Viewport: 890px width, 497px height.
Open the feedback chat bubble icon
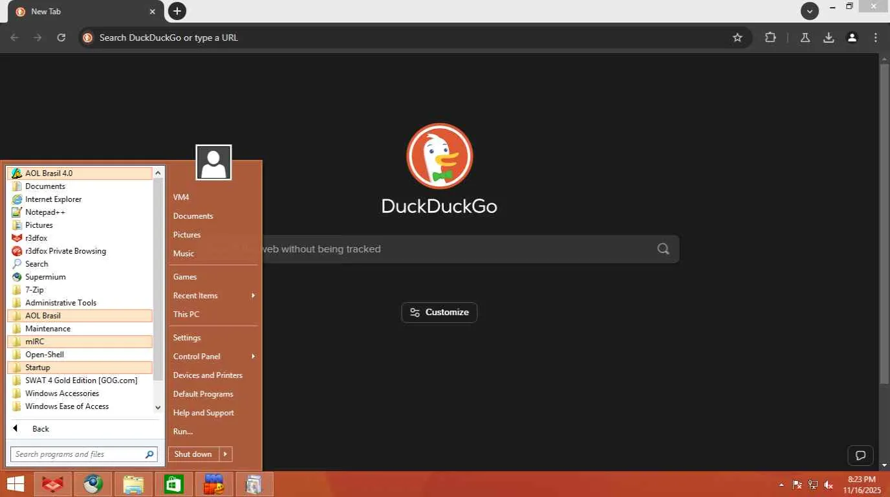[x=860, y=456]
